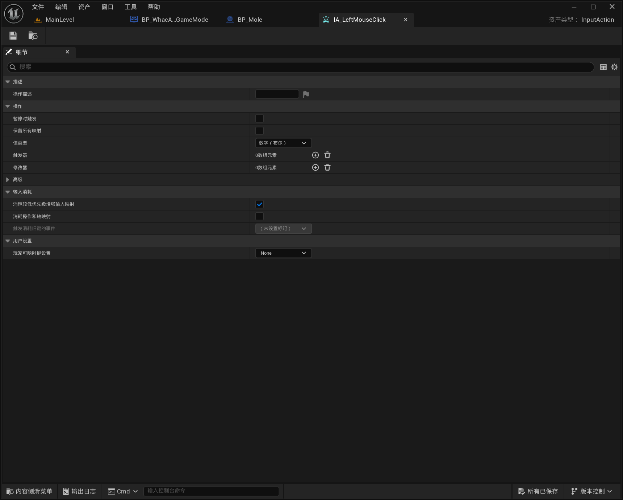This screenshot has height=500, width=623.
Task: Add element to 修改器 array
Action: click(315, 167)
